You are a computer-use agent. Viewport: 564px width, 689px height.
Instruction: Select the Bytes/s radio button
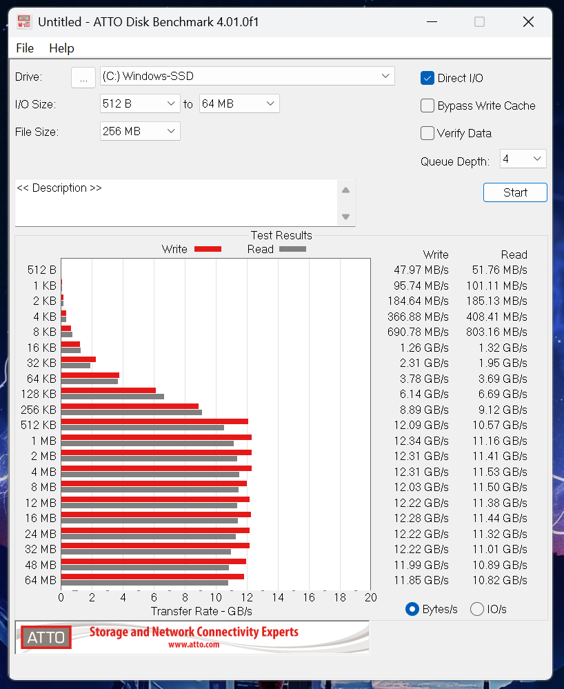412,610
